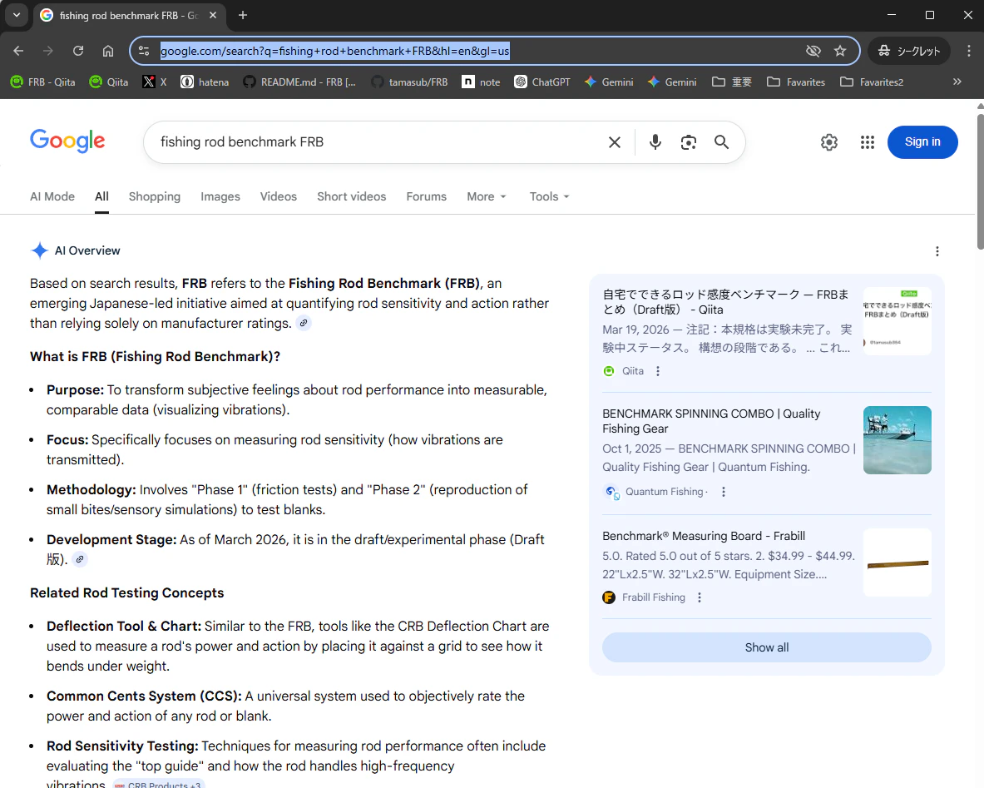The width and height of the screenshot is (984, 788).
Task: Open the Favarites bookmarks folder
Action: tap(796, 82)
